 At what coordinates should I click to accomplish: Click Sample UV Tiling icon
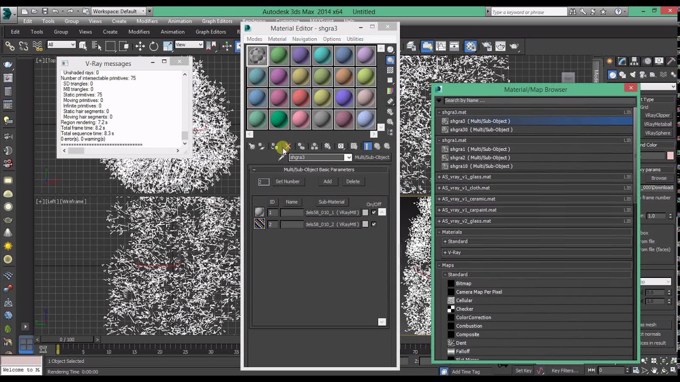point(390,80)
